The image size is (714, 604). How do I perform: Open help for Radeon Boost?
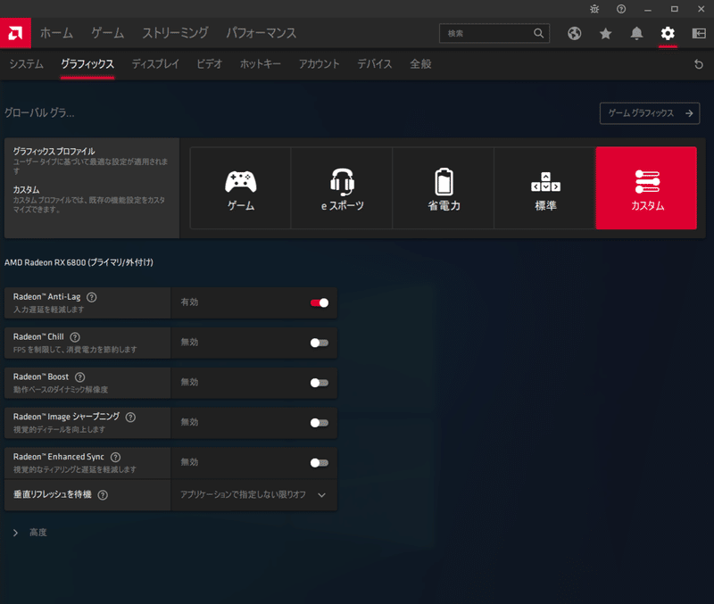pyautogui.click(x=80, y=377)
